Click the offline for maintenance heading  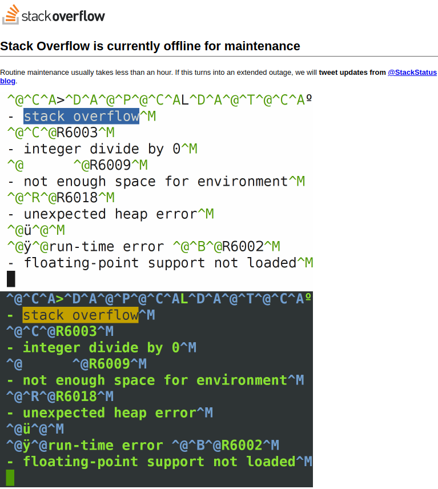(150, 46)
